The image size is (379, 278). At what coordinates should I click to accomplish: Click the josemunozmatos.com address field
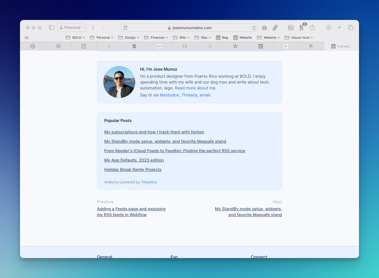click(189, 28)
